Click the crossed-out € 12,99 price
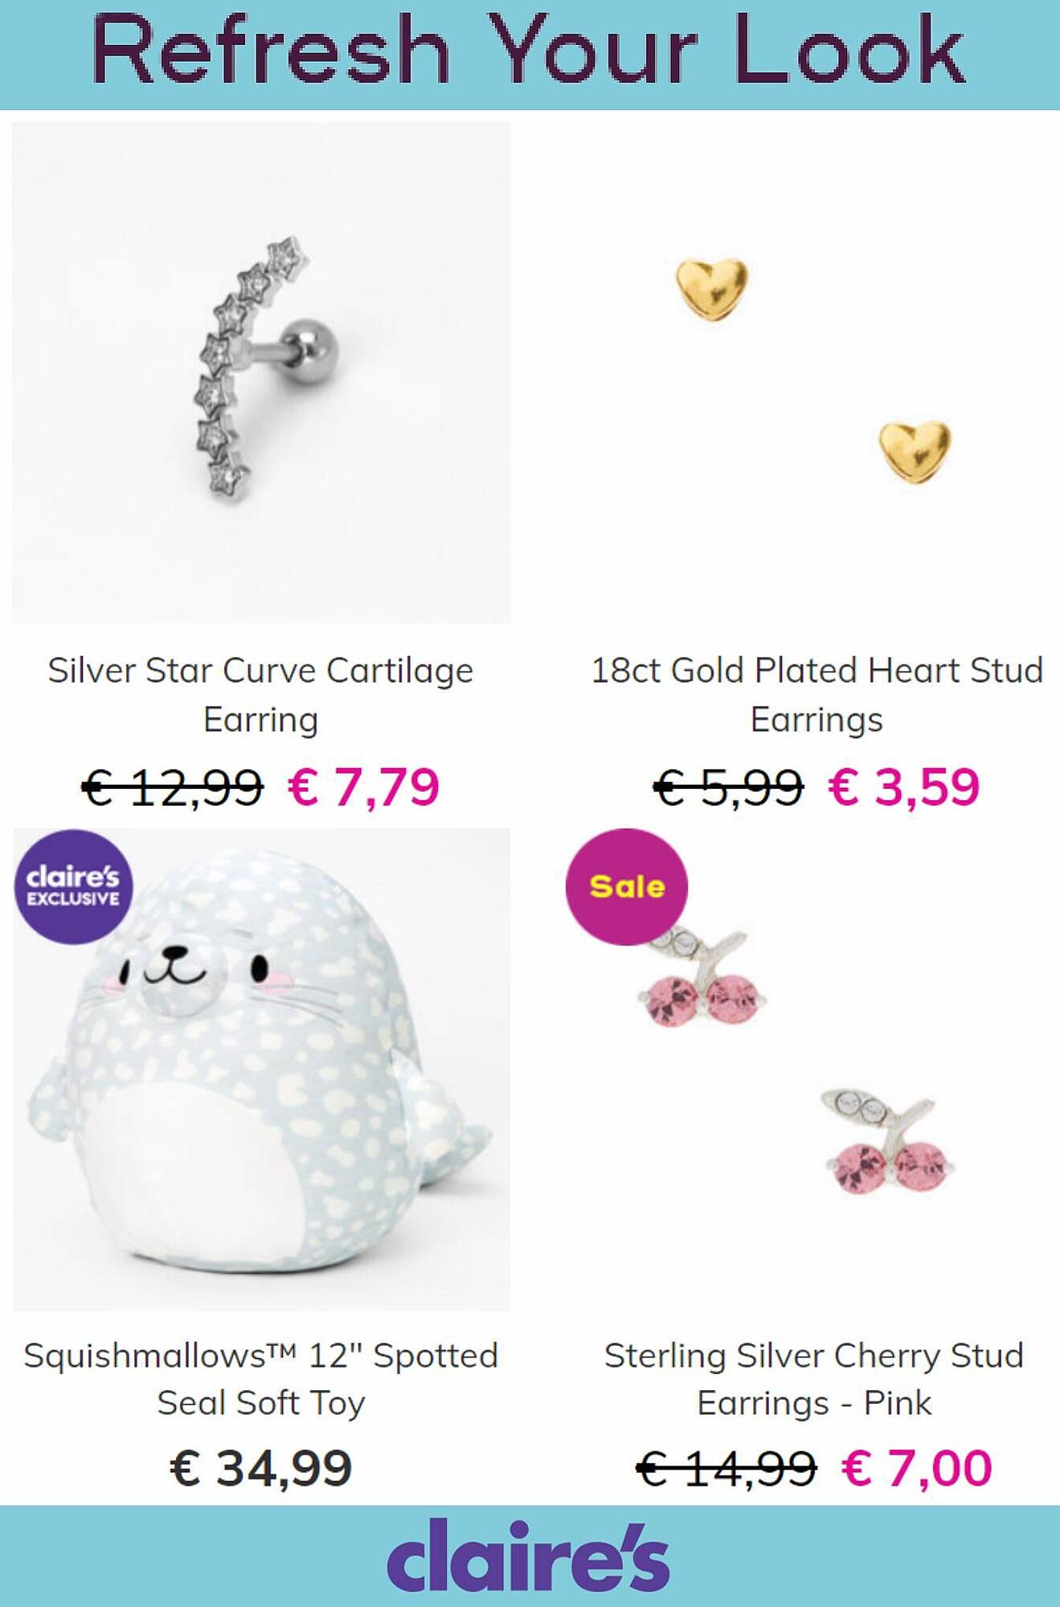Viewport: 1060px width, 1607px height. point(172,787)
